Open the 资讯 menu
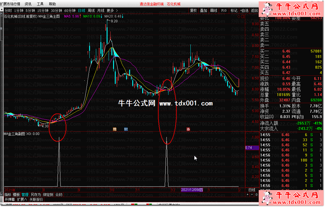The image size is (325, 207). click(x=28, y=4)
